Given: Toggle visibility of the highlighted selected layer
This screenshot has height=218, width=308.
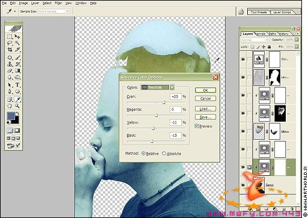Looking at the screenshot, I should tap(243, 167).
